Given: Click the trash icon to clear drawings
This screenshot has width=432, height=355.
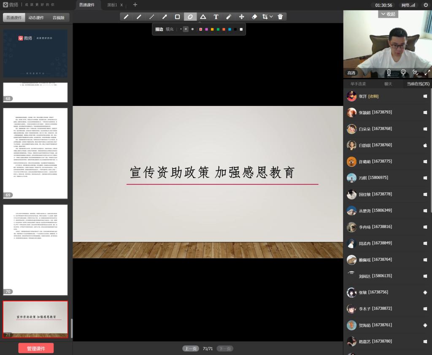Looking at the screenshot, I should click(280, 17).
